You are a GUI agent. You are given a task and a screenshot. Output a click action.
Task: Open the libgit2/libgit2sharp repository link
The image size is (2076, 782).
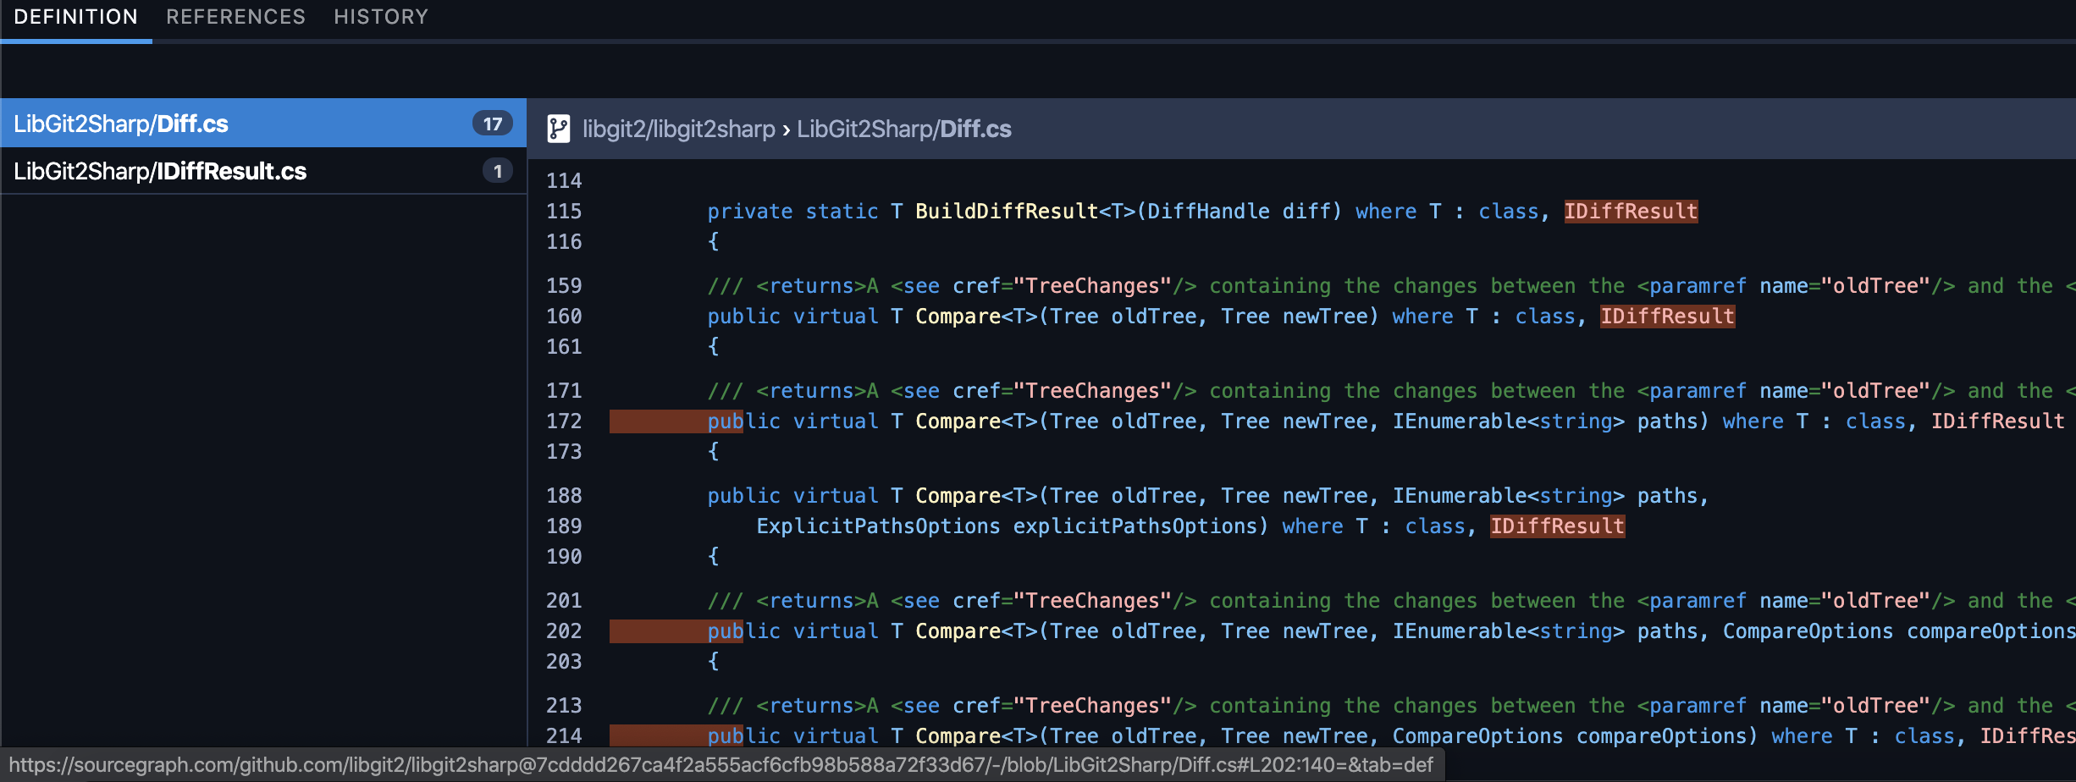pos(679,129)
